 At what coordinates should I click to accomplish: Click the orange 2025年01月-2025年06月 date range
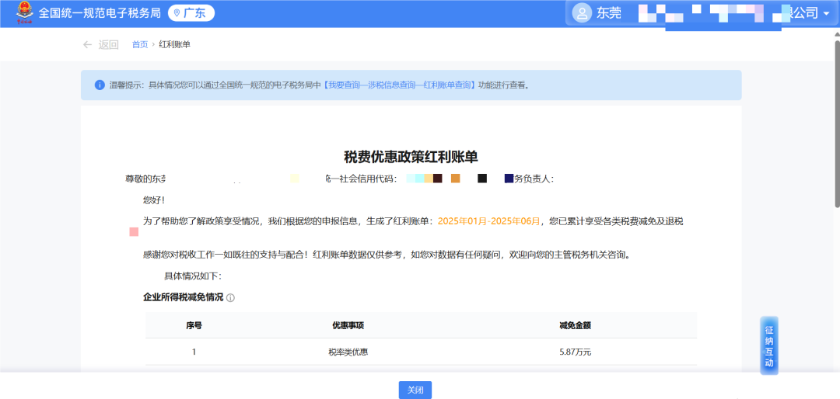click(488, 221)
